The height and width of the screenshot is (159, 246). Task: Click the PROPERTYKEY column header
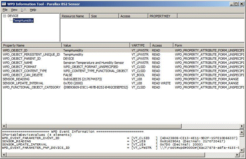pos(163,16)
